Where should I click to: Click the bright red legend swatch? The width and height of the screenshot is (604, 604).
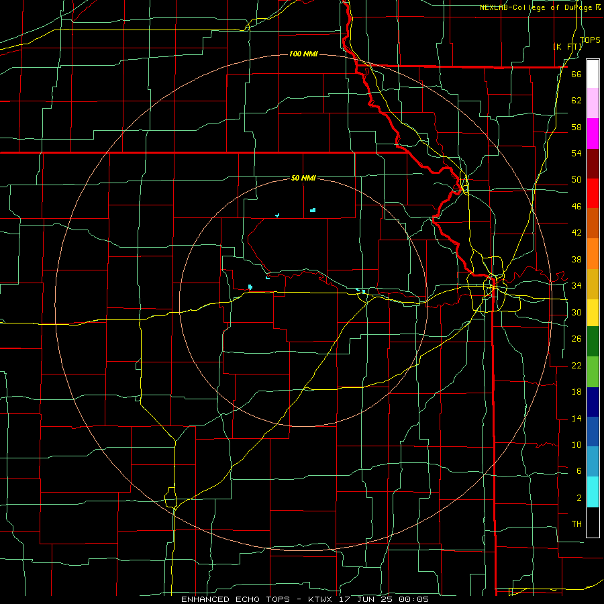point(593,193)
